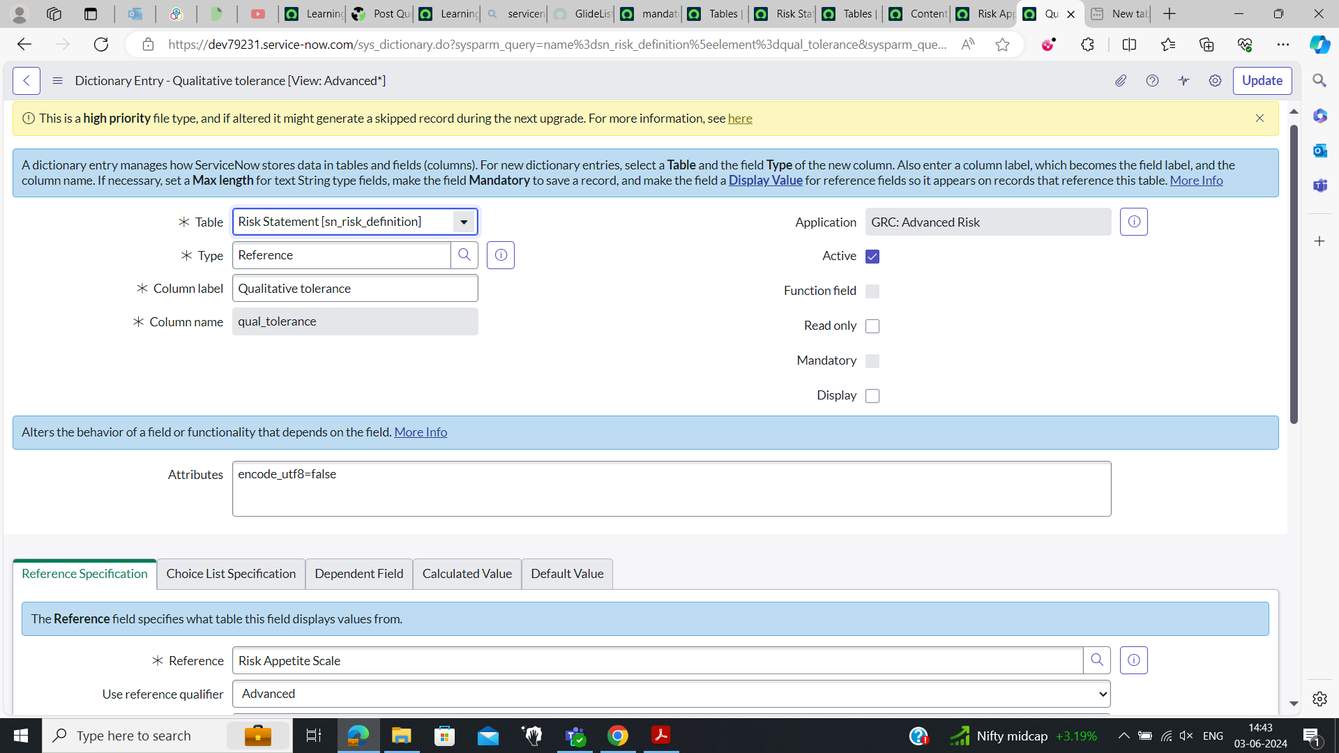This screenshot has height=753, width=1339.
Task: Click the Type input field
Action: pyautogui.click(x=341, y=255)
